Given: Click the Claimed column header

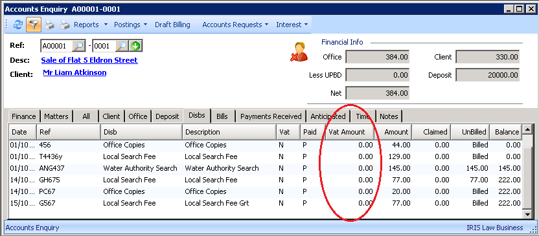Looking at the screenshot, I should [x=431, y=132].
